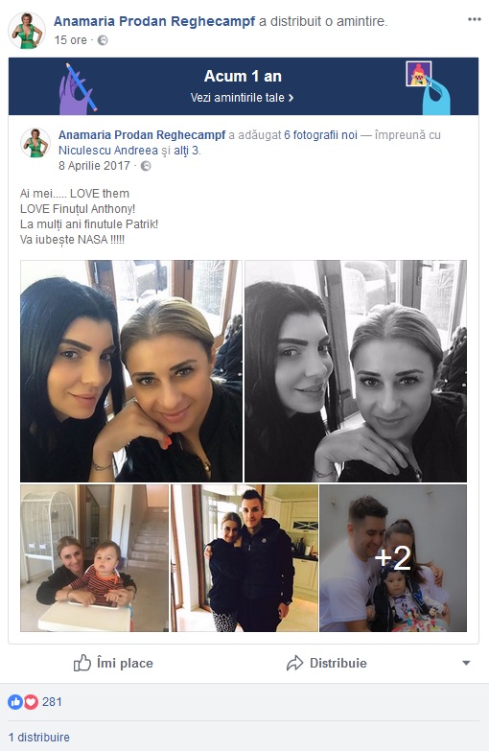Click the thumbs-up Îmi place icon
489x751 pixels.
(81, 663)
